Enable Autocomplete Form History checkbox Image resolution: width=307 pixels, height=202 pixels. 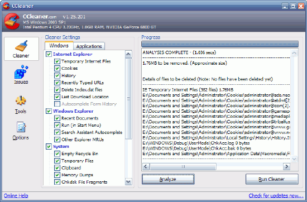pyautogui.click(x=57, y=104)
